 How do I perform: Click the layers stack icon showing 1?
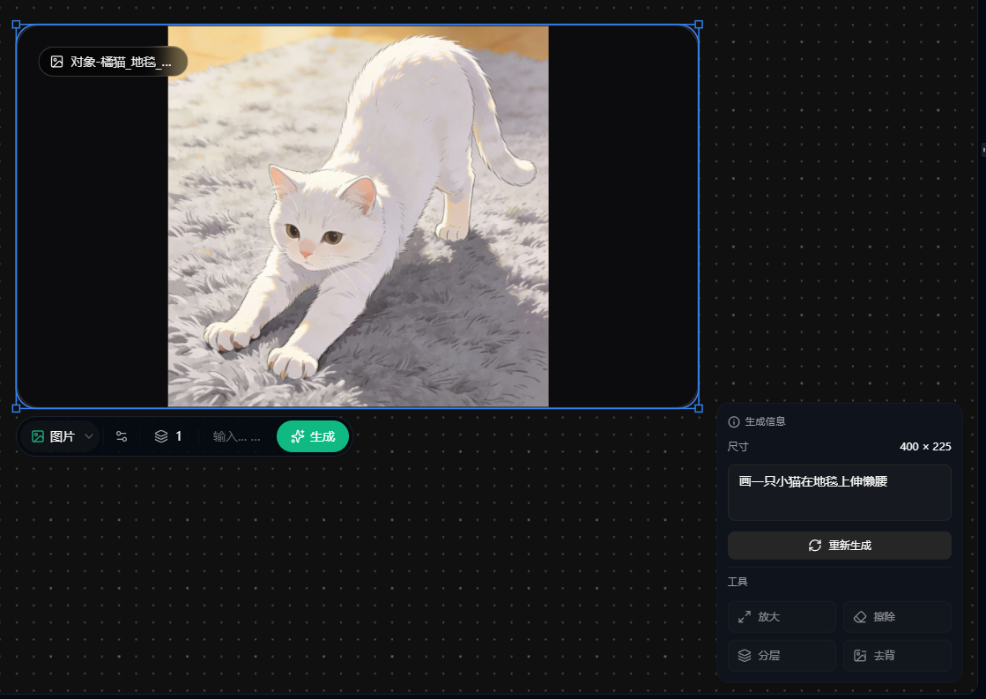(167, 435)
